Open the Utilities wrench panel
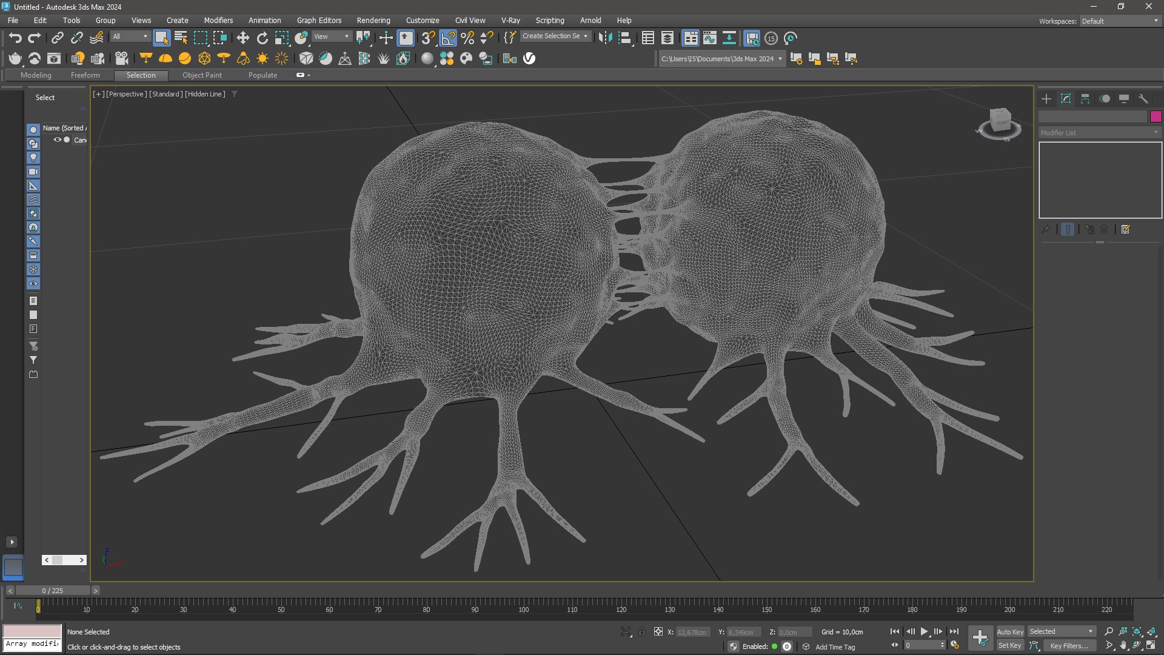The height and width of the screenshot is (655, 1164). (1143, 99)
